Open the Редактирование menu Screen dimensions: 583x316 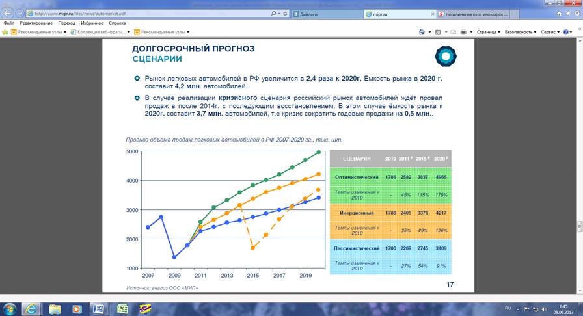pos(36,23)
